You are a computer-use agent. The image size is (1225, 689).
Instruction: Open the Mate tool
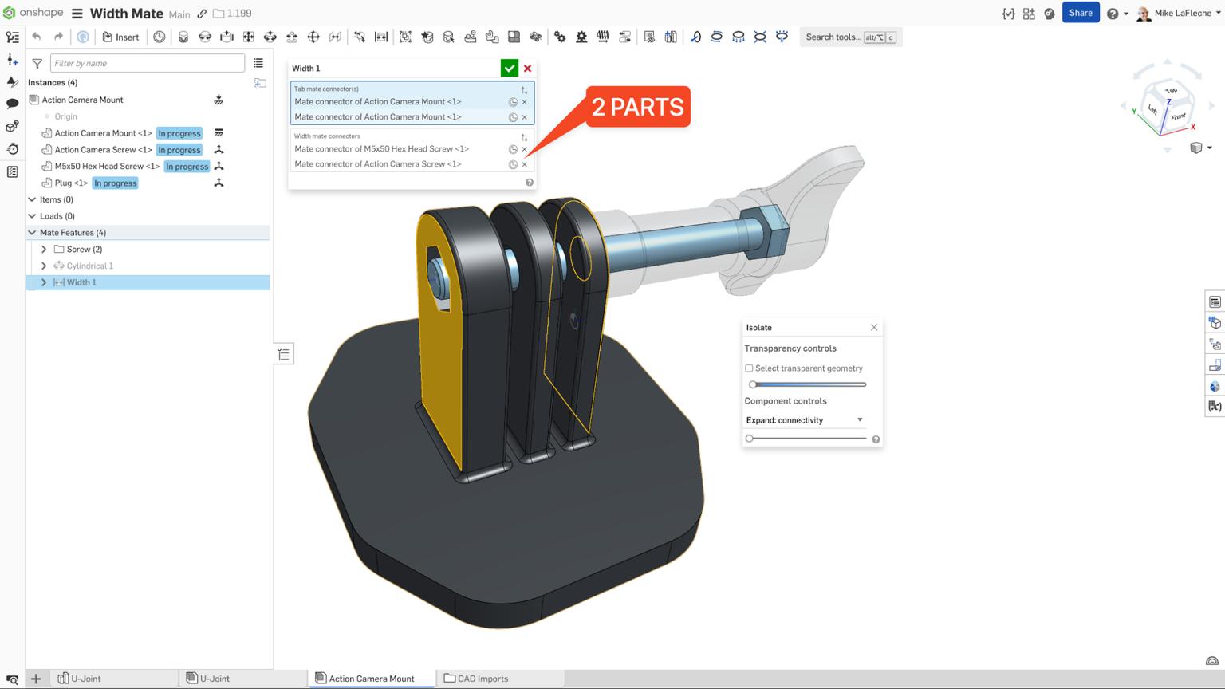point(182,37)
